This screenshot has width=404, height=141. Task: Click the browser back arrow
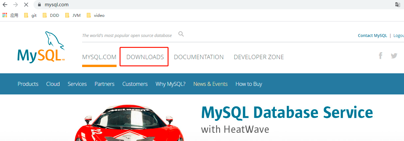pos(5,5)
